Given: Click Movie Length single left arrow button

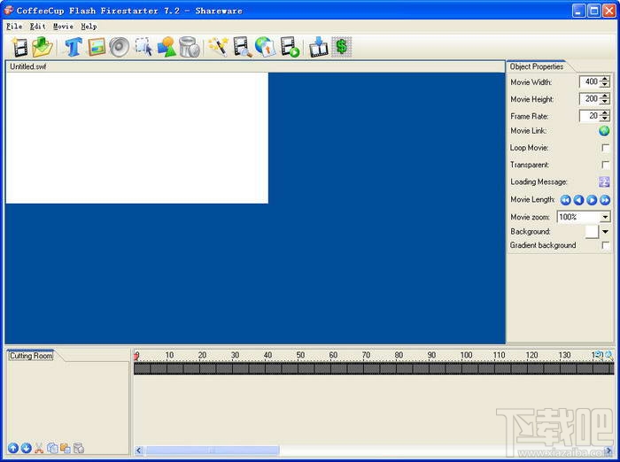Looking at the screenshot, I should tap(579, 200).
